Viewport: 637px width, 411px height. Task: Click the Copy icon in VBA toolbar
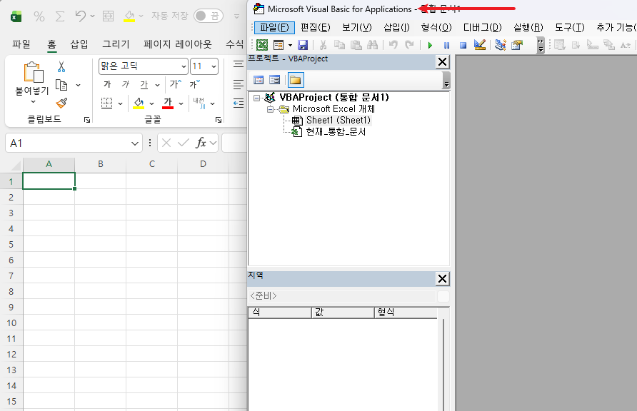339,45
